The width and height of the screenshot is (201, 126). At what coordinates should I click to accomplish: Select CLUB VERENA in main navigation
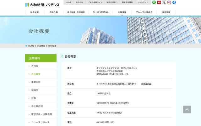coord(100,12)
